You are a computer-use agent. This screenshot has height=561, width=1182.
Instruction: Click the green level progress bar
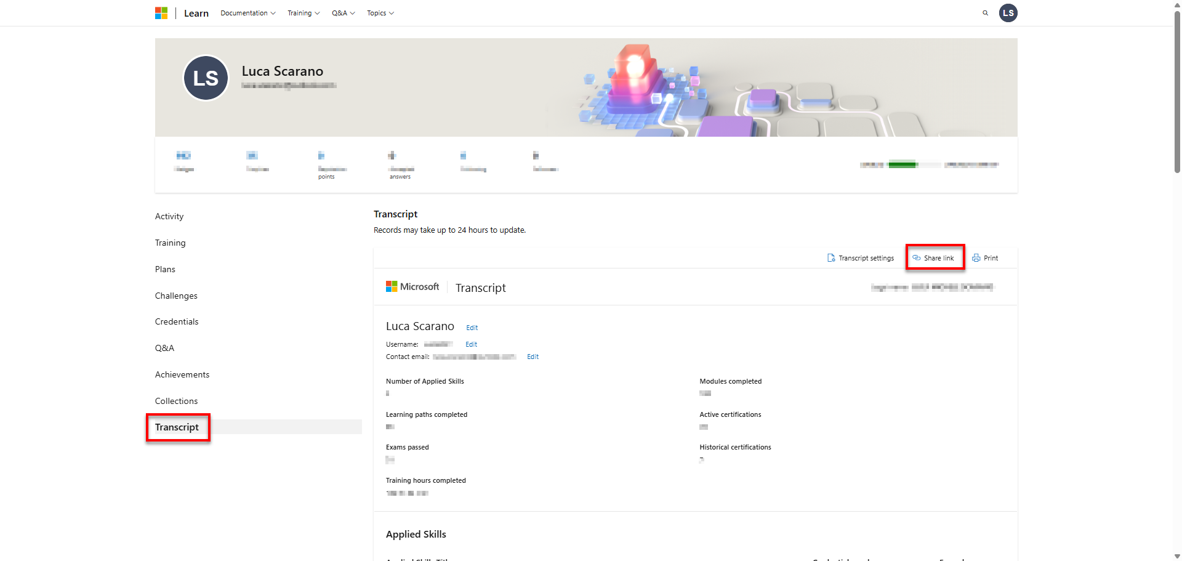[x=903, y=164]
